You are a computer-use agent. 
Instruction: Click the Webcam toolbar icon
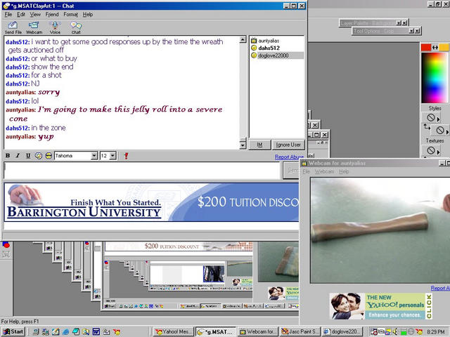[34, 28]
